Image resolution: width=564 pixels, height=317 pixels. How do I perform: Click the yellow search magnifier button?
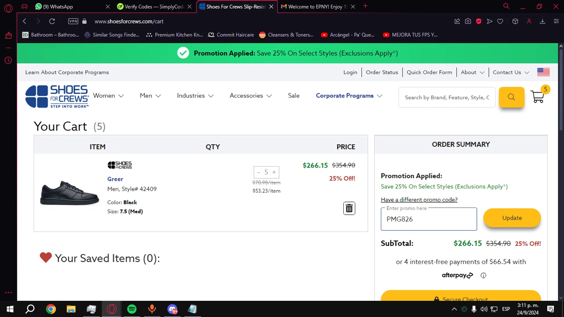(x=511, y=97)
